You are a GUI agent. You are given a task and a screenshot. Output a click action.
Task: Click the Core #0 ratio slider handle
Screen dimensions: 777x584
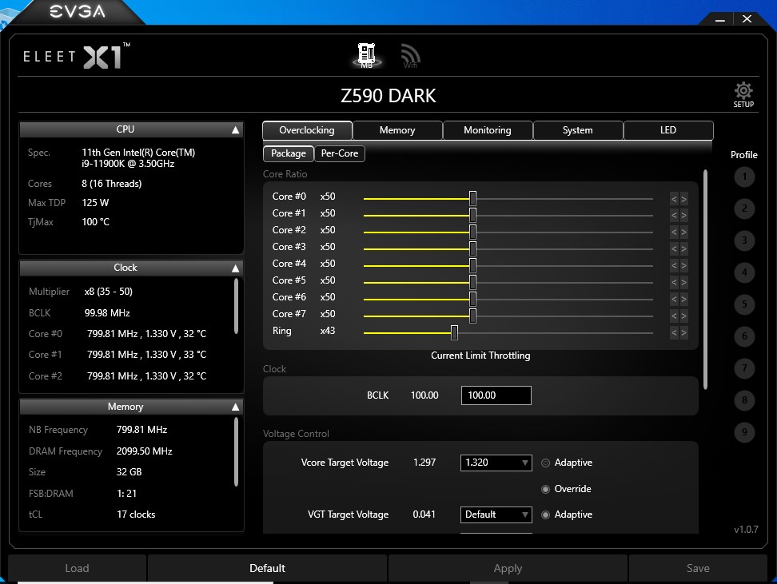[x=472, y=198]
